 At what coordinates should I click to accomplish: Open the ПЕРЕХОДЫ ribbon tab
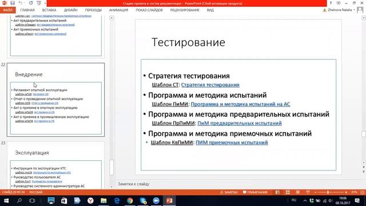(93, 10)
